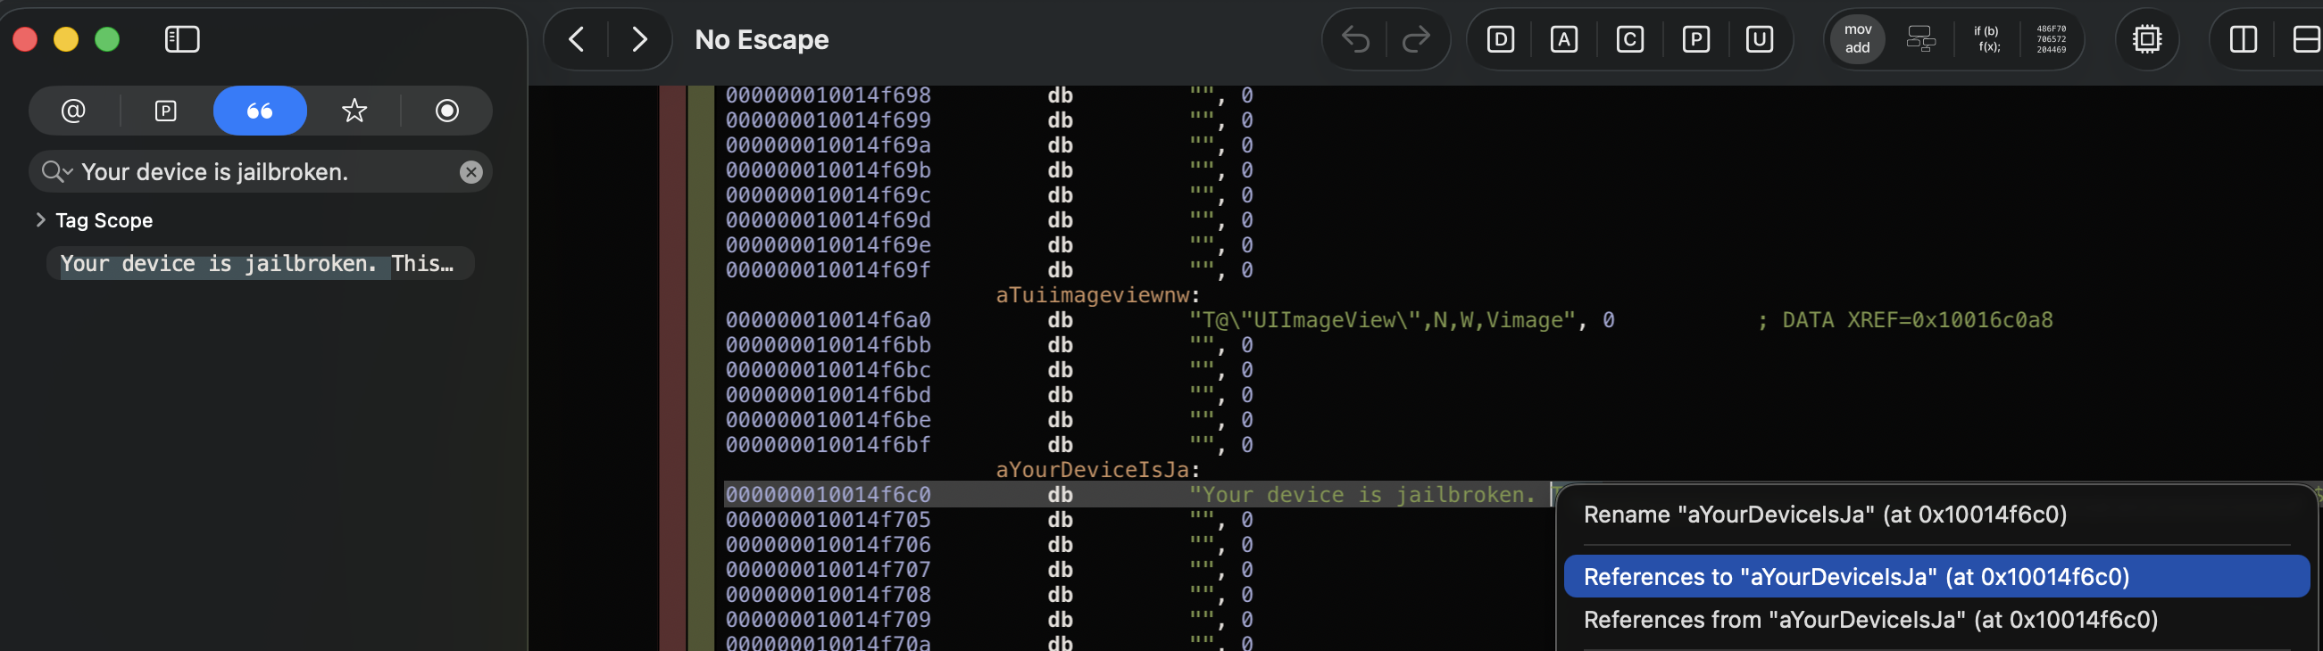The image size is (2323, 651).
Task: Show pseudo-code view if(b) f(x)
Action: 1986,39
